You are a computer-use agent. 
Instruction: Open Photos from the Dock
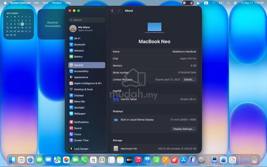pos(66,160)
